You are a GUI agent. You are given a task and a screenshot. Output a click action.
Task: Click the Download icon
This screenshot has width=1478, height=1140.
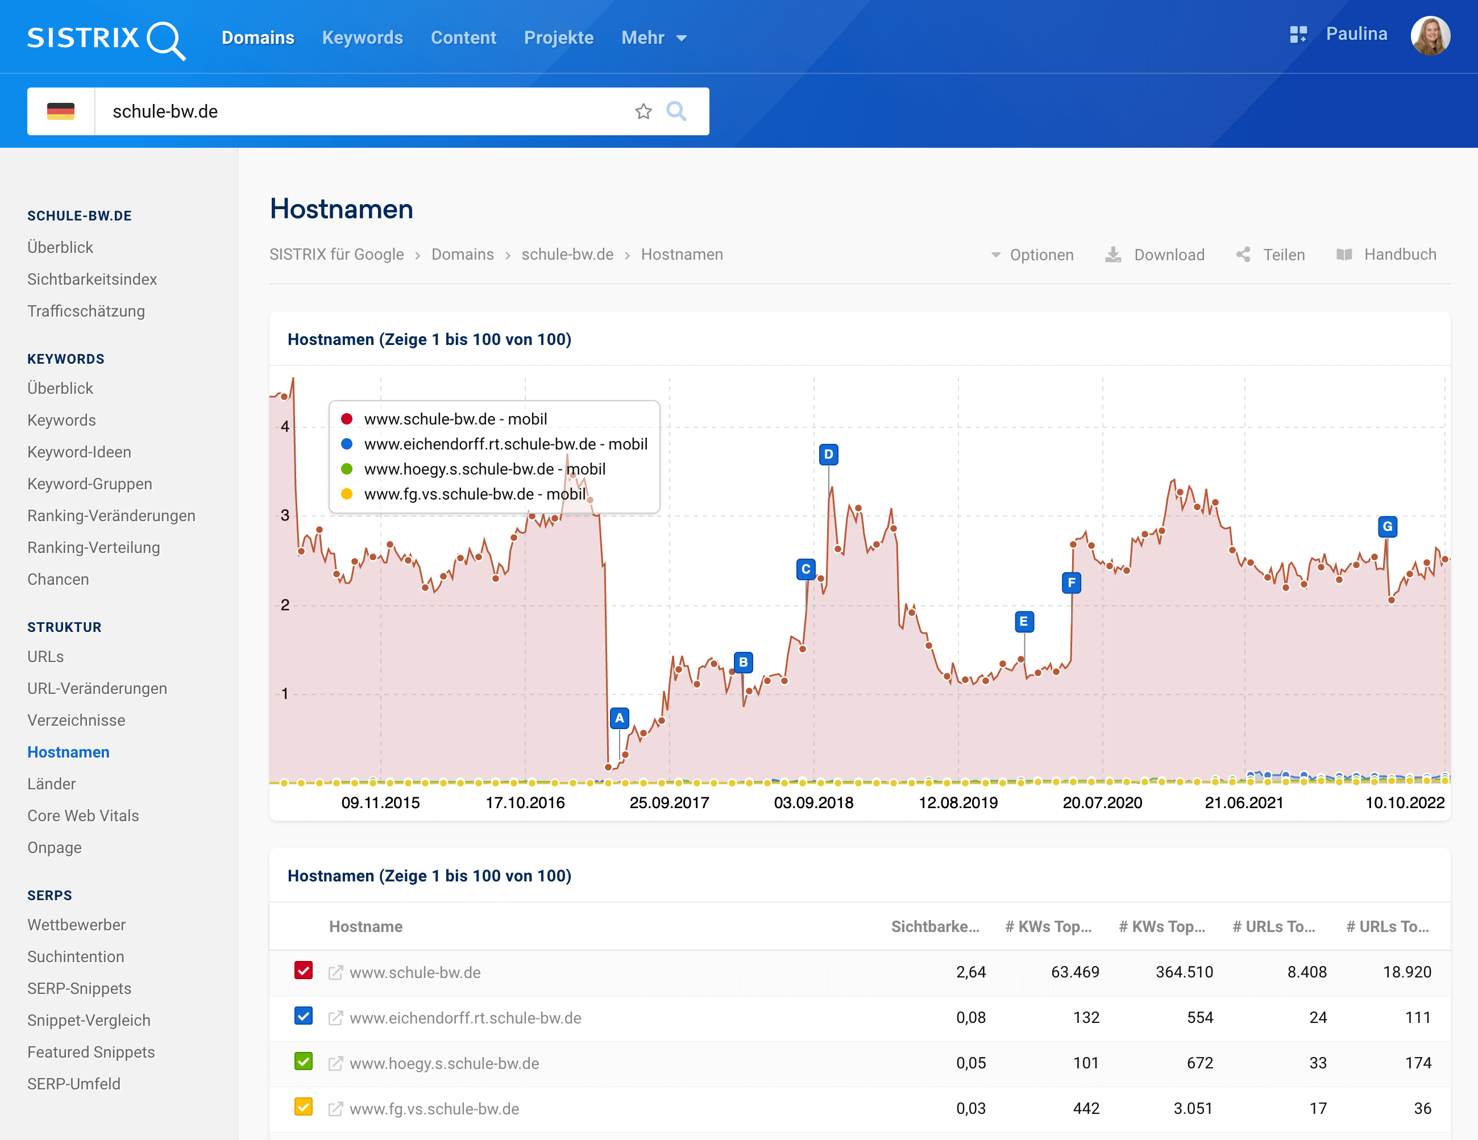1113,255
